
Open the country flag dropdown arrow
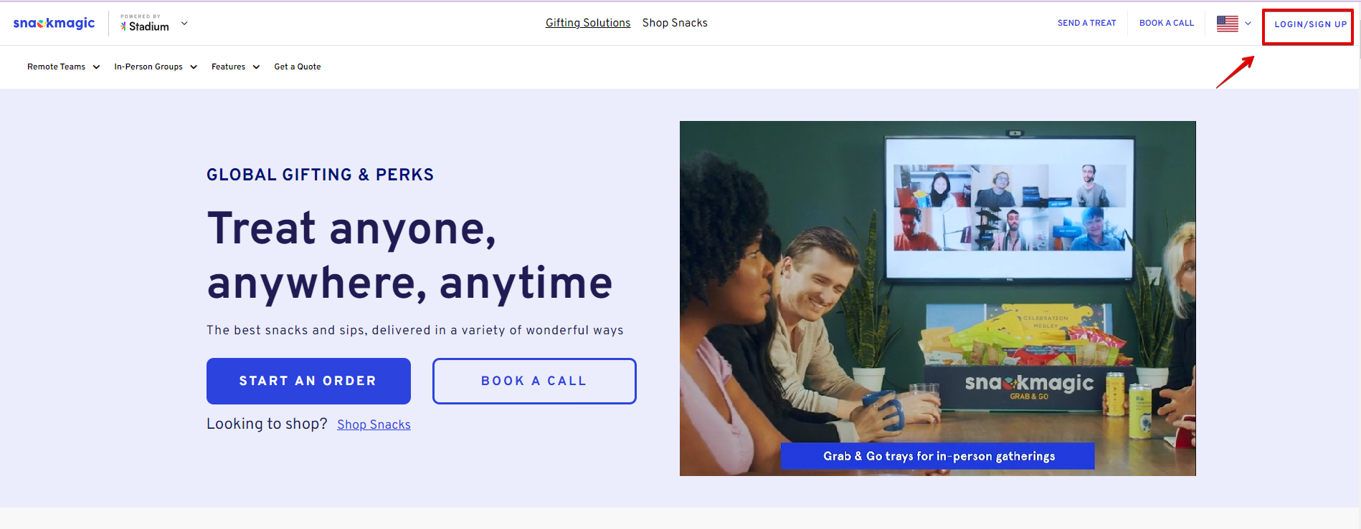click(x=1248, y=24)
